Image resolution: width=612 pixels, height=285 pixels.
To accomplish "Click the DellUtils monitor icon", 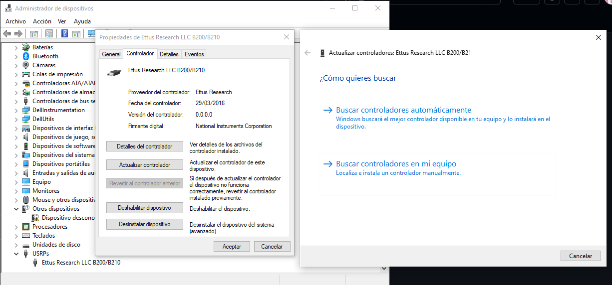I will 26,119.
